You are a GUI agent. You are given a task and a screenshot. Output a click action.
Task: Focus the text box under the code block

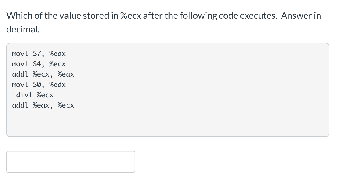(71, 161)
